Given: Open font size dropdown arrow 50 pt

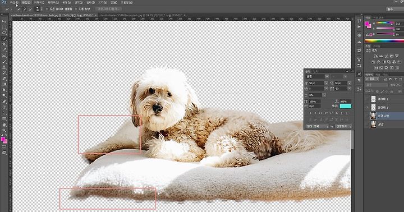Looking at the screenshot, I should coord(326,83).
